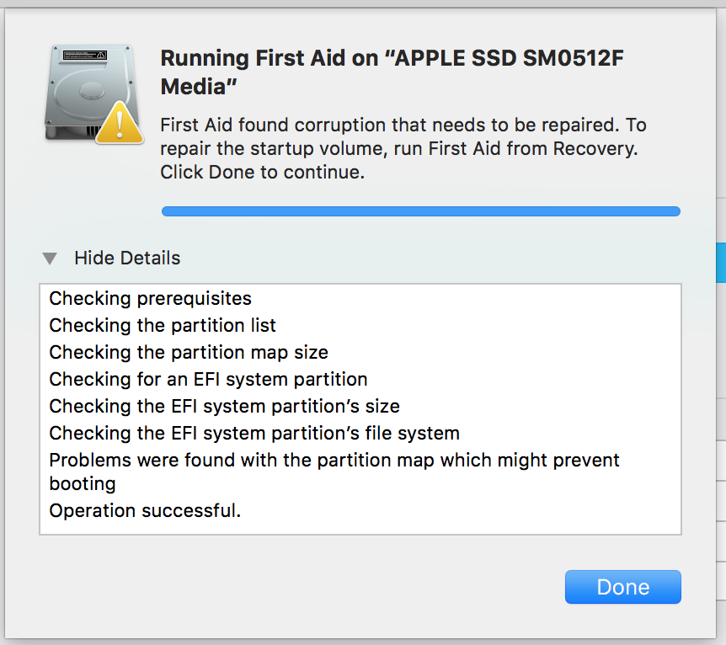The width and height of the screenshot is (726, 645).
Task: Click the "Click Done to continue" sentence
Action: click(x=262, y=173)
